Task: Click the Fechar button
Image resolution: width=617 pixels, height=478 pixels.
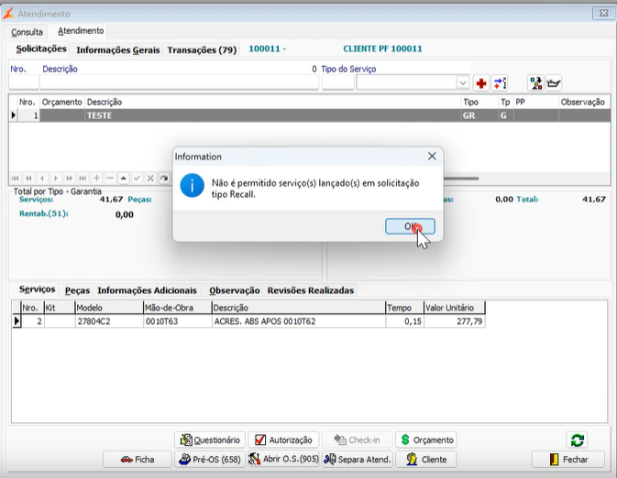Action: [568, 459]
